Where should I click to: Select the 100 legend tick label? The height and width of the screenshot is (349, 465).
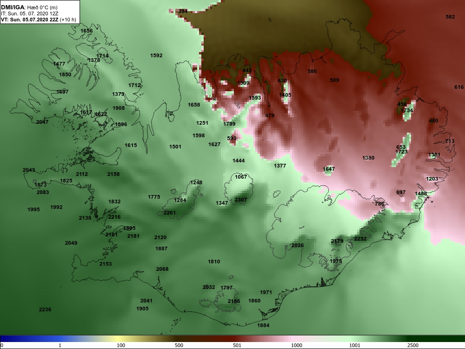pyautogui.click(x=121, y=345)
